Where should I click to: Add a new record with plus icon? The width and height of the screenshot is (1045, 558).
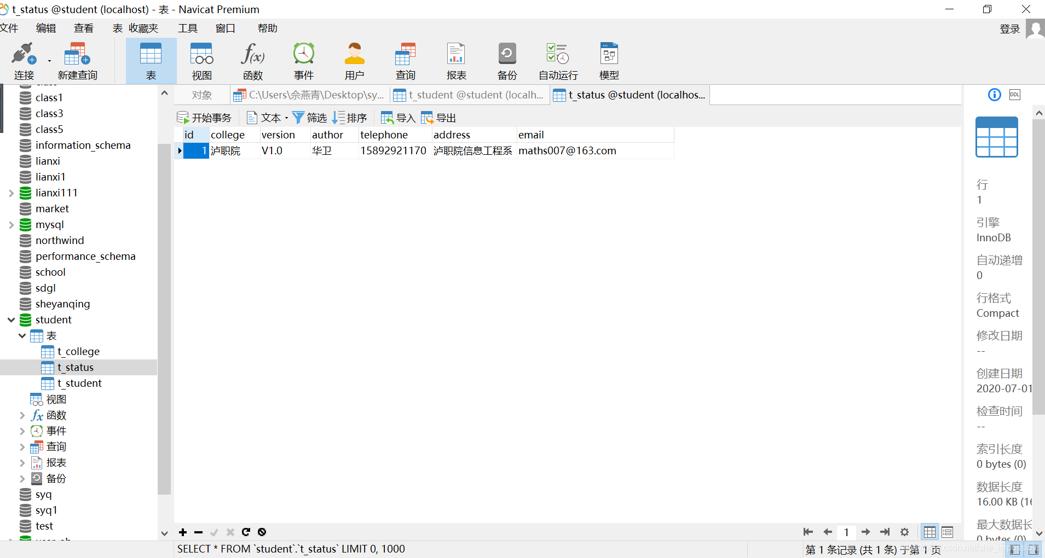[x=183, y=532]
